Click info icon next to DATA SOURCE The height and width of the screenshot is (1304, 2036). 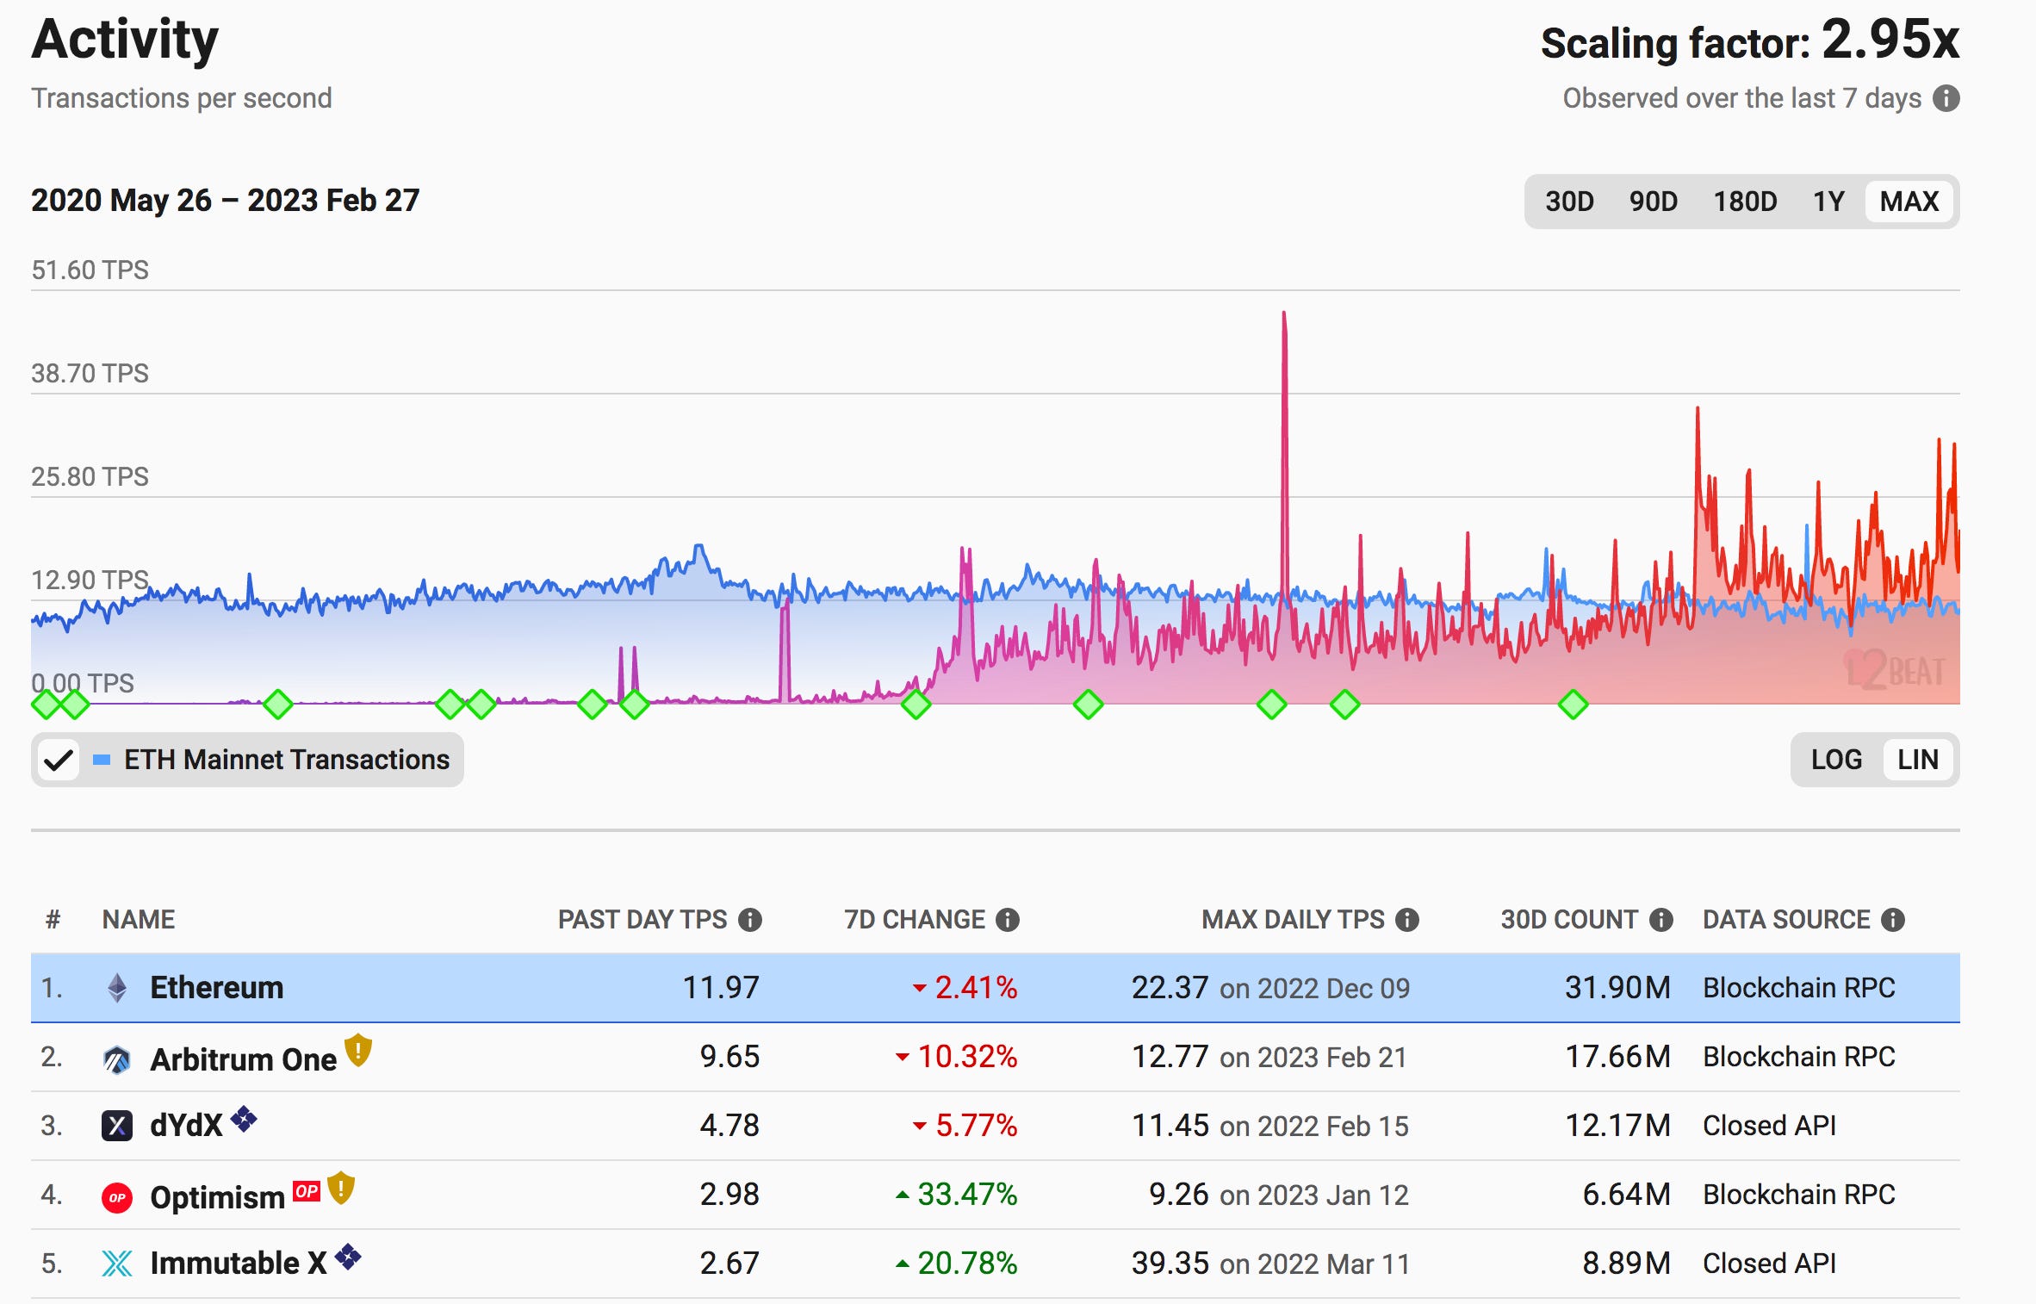coord(1893,920)
